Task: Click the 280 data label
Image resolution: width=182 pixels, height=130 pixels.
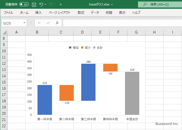Action: click(x=88, y=62)
